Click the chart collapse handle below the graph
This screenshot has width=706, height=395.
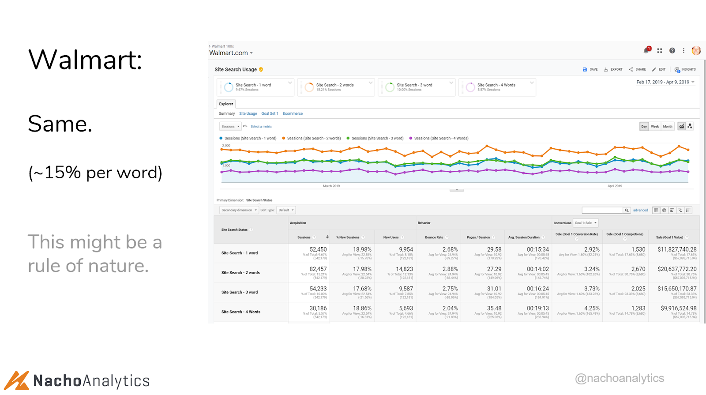[x=457, y=190]
